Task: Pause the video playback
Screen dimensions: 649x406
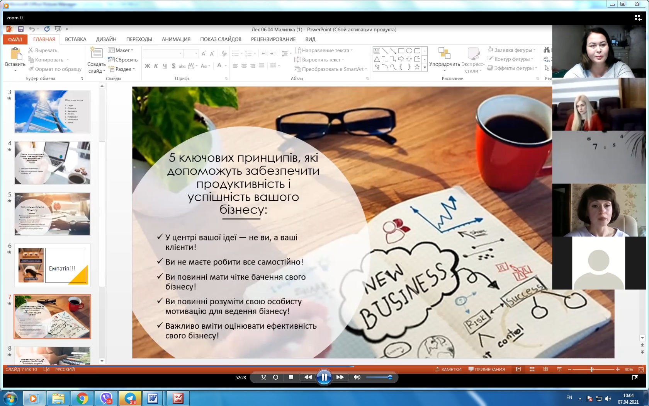Action: tap(324, 377)
